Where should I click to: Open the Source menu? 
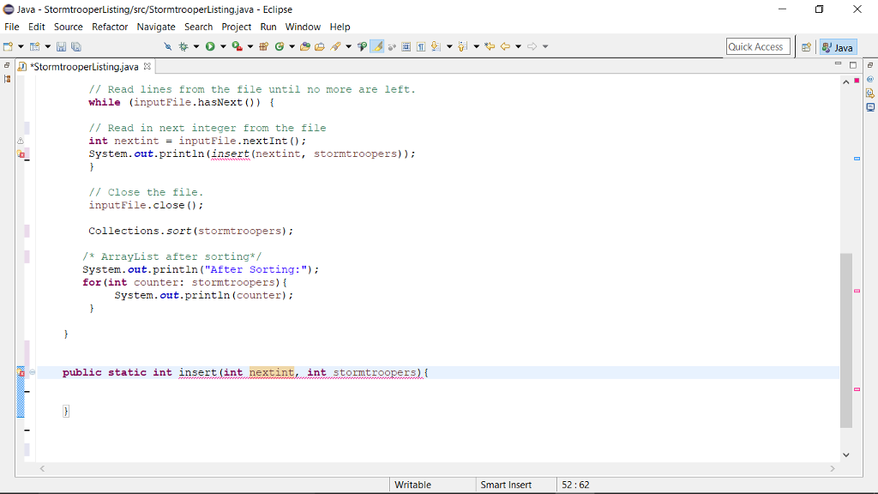coord(69,27)
